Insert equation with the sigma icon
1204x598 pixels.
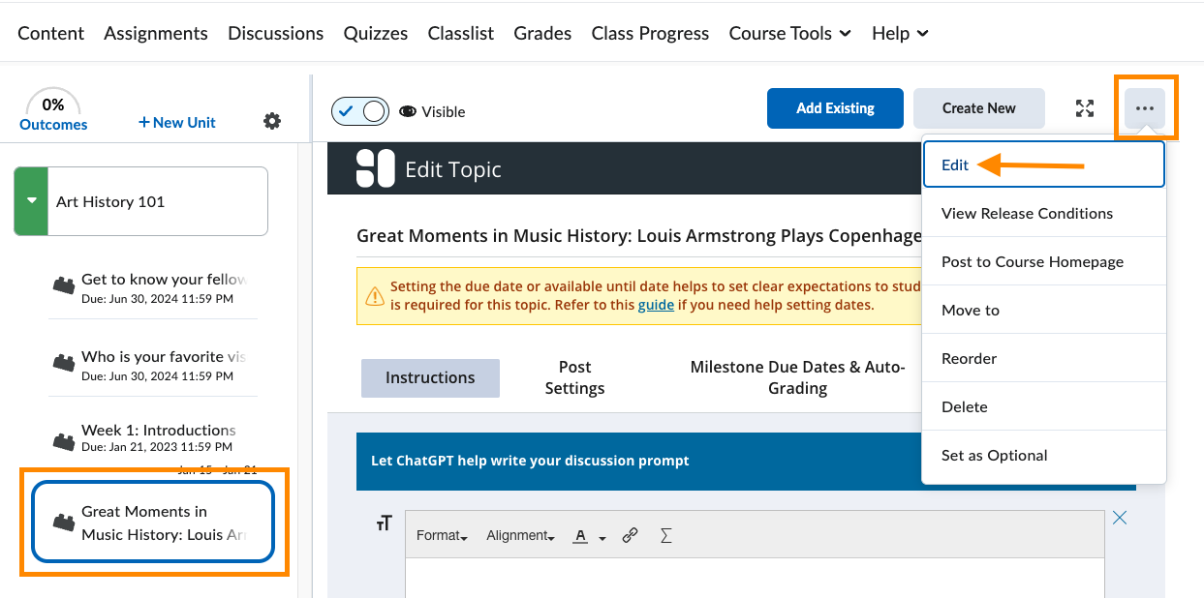[x=665, y=535]
